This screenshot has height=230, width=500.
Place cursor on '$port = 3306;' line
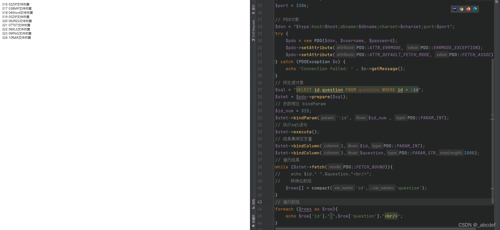(x=292, y=6)
